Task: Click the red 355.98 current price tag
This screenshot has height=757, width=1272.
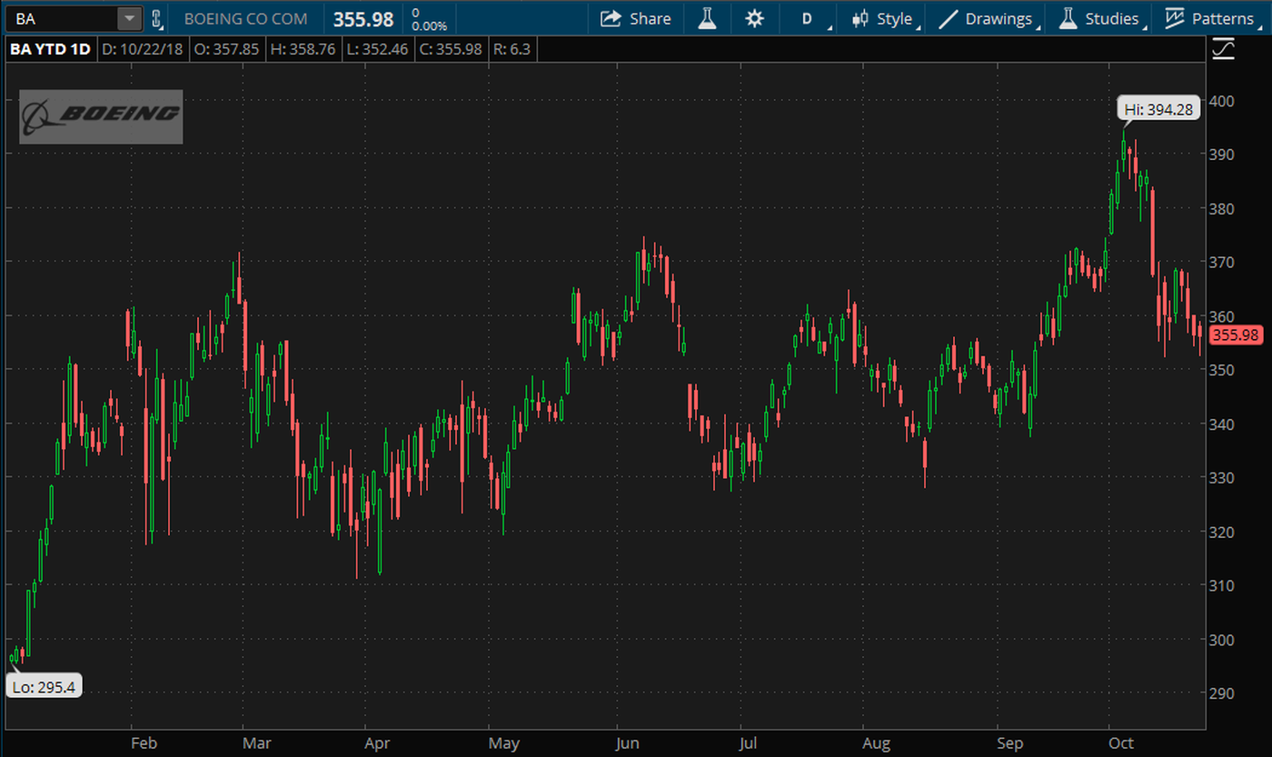Action: (1237, 334)
